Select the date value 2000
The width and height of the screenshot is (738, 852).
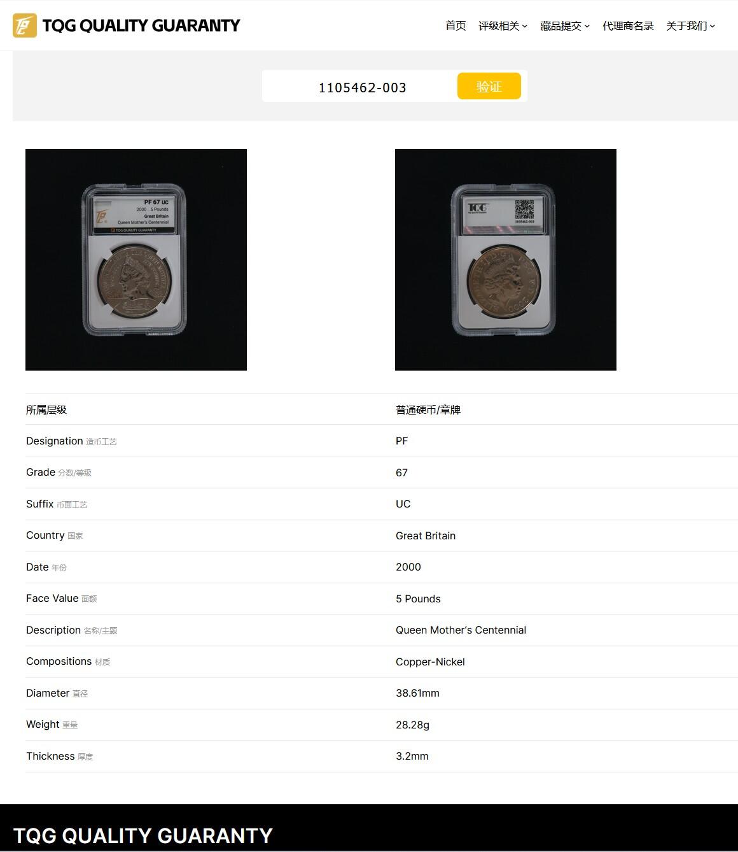(408, 567)
